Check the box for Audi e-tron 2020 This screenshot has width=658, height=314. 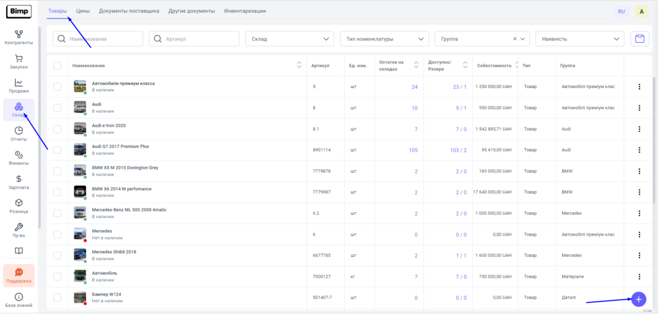coord(57,129)
